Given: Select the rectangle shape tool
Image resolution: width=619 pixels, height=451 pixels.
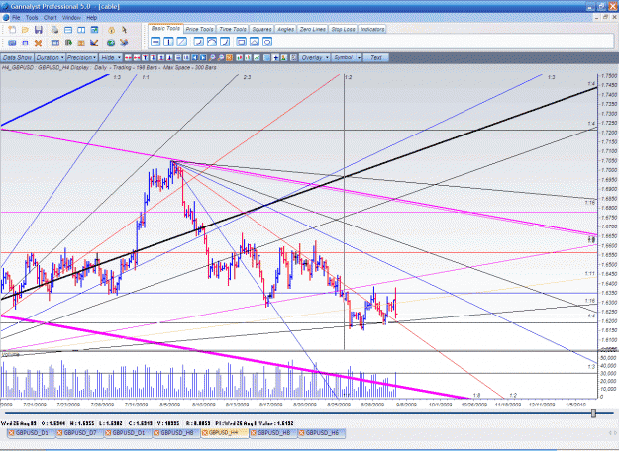Looking at the screenshot, I should (241, 42).
